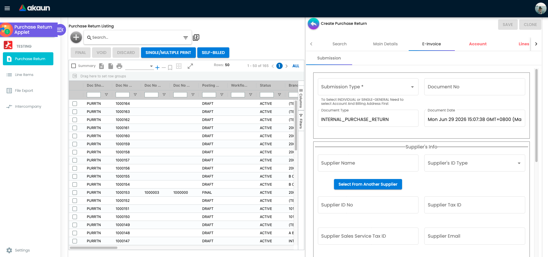Viewport: 548px width, 257px height.
Task: Click the blank file export icon
Action: click(x=110, y=66)
